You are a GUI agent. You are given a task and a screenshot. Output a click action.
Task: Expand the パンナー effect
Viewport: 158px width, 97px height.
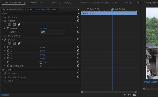coord(2,81)
